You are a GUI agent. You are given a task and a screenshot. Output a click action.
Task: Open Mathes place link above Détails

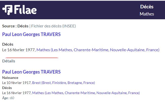coord(98,50)
